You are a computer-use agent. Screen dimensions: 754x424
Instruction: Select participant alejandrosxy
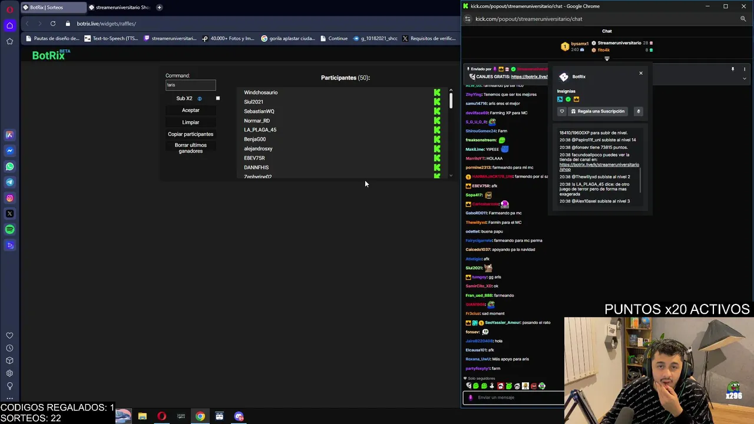258,149
